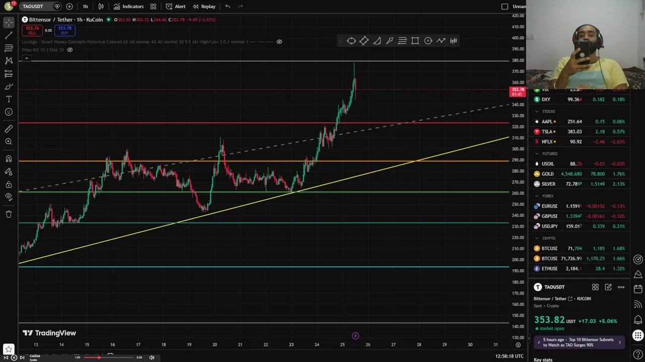This screenshot has height=362, width=645.
Task: Undo the last chart action
Action: [228, 7]
